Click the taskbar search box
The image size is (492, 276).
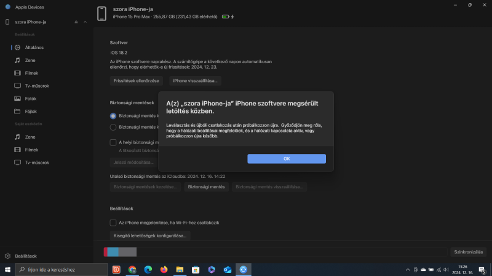61,269
